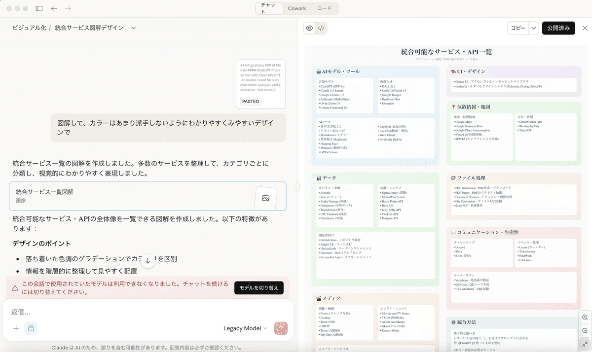The image size is (592, 352).
Task: Switch to the コード tab
Action: (325, 8)
